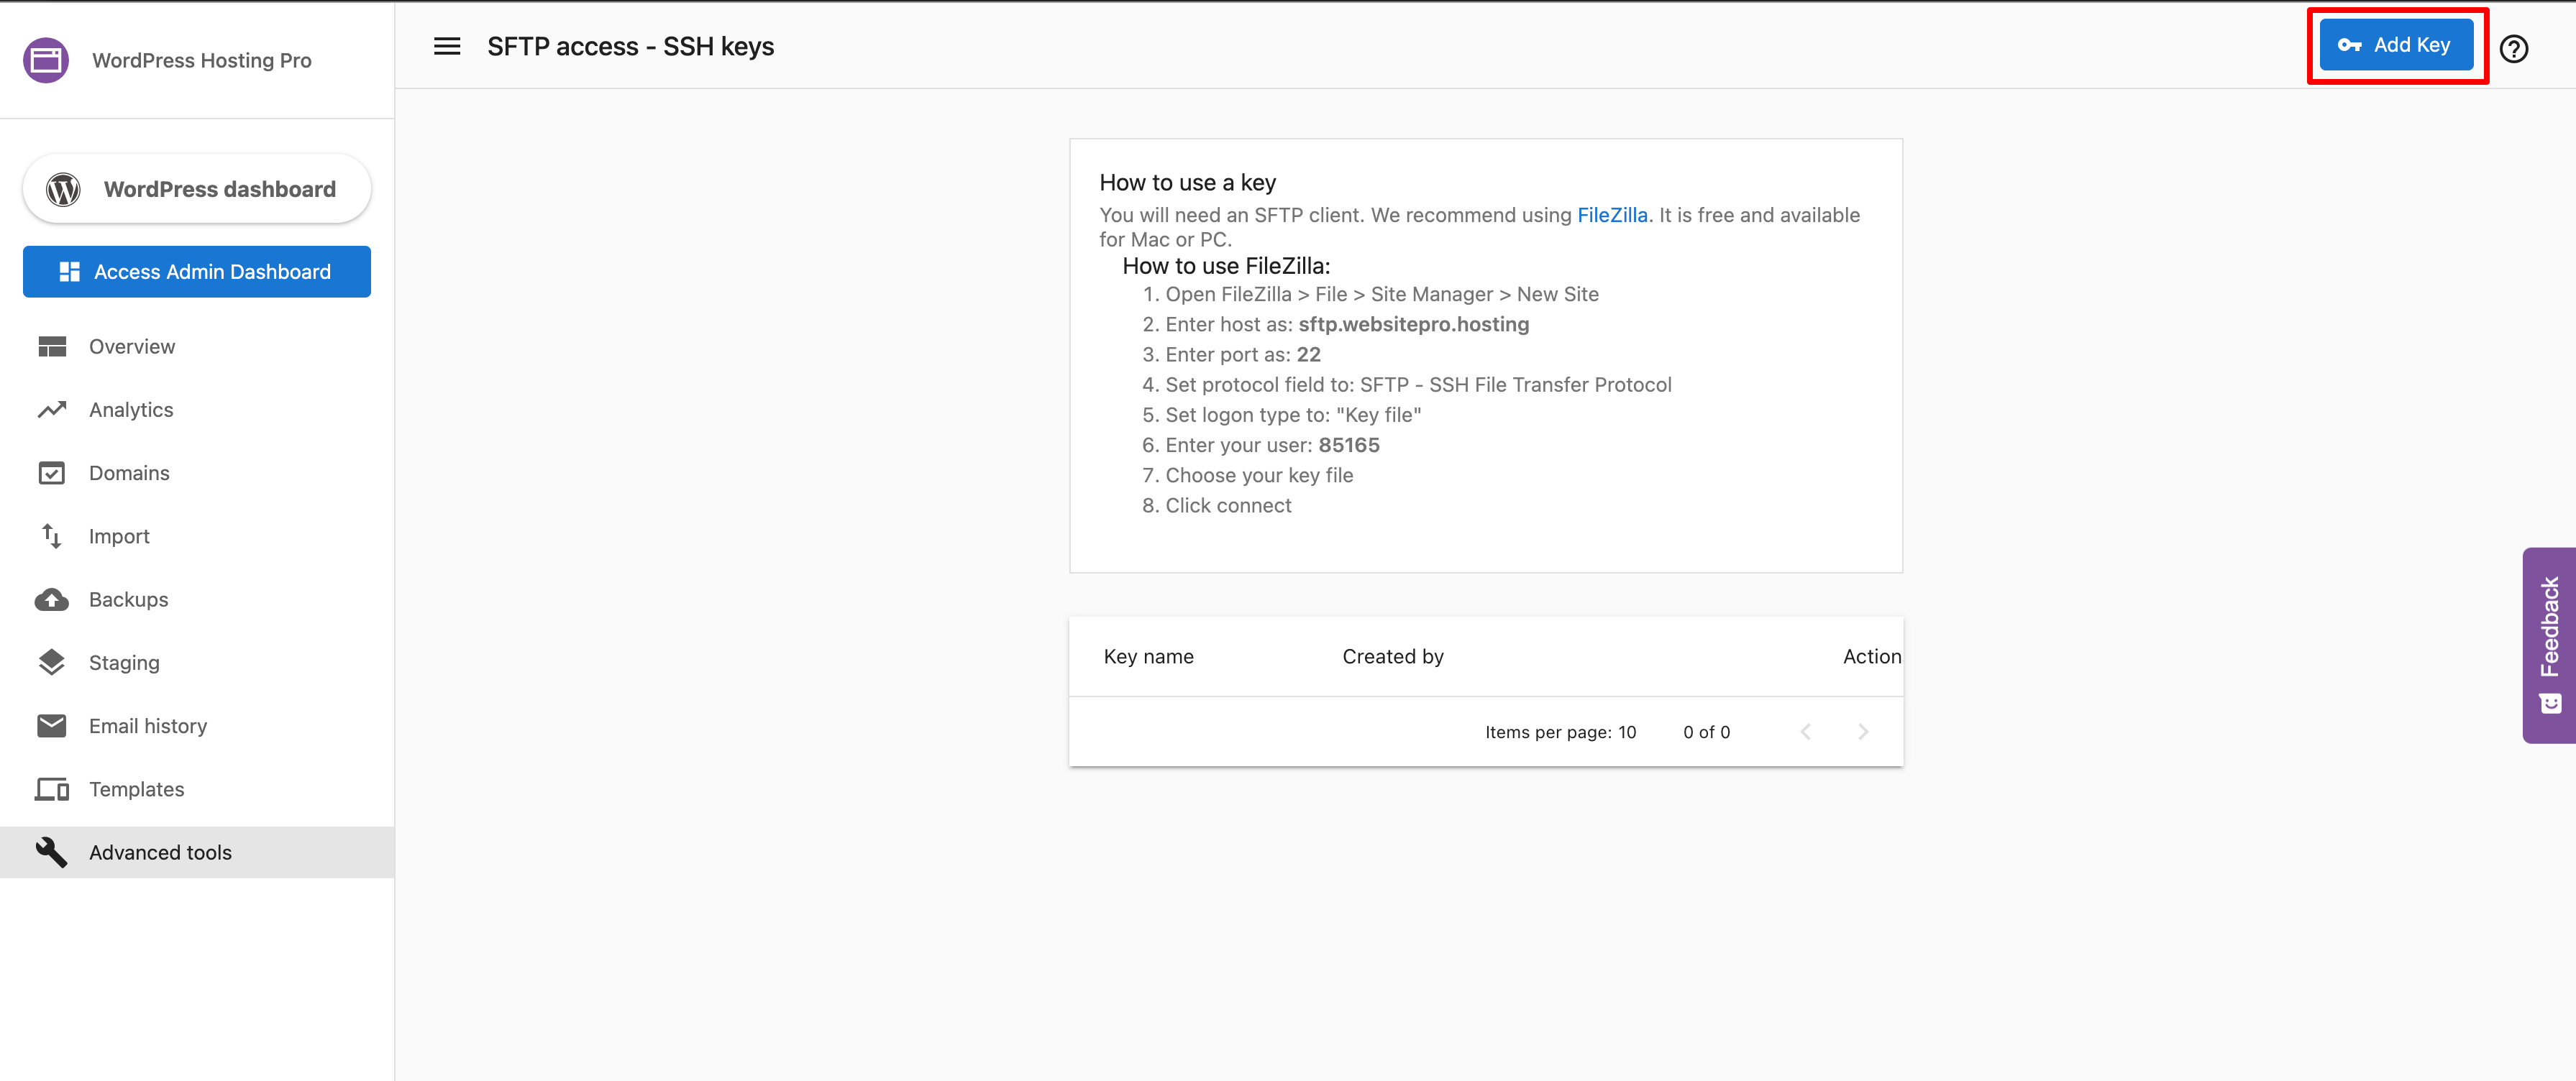Go to Templates section

(x=136, y=789)
